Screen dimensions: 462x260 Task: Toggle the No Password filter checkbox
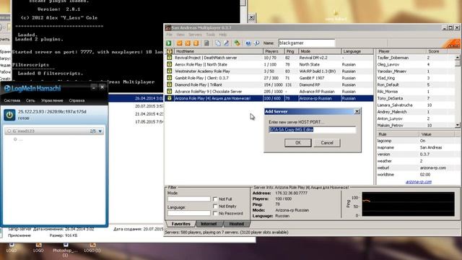215,213
